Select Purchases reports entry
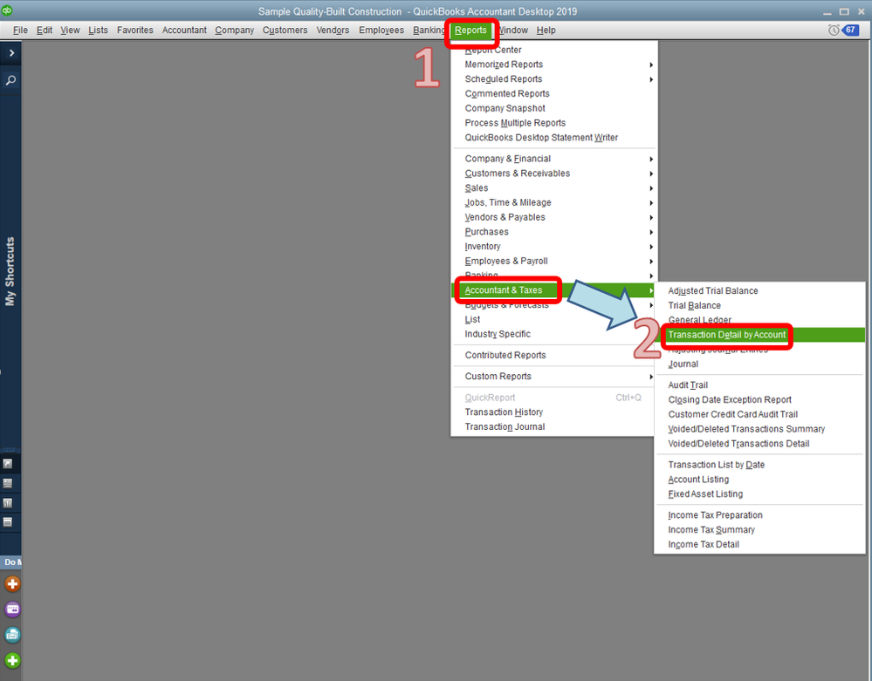The height and width of the screenshot is (681, 872). point(486,232)
